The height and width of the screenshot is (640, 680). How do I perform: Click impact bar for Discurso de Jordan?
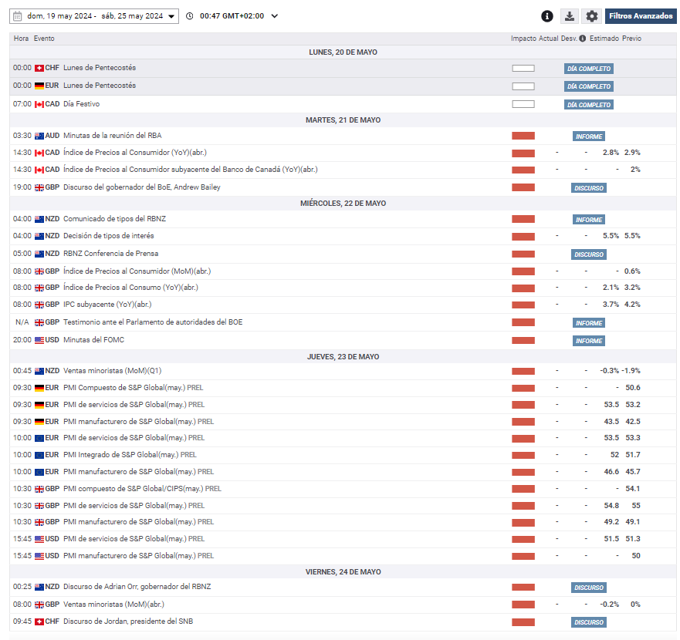pyautogui.click(x=523, y=621)
